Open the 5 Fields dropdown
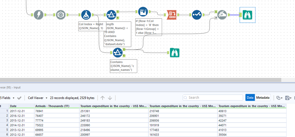 [7, 98]
